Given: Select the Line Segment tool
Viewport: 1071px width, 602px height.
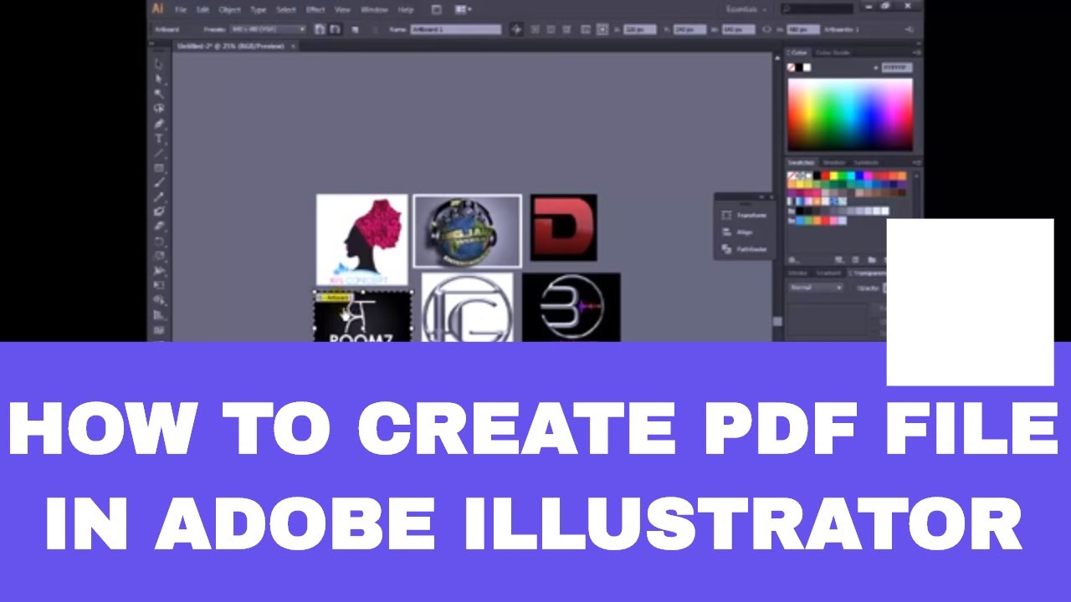Looking at the screenshot, I should (159, 153).
